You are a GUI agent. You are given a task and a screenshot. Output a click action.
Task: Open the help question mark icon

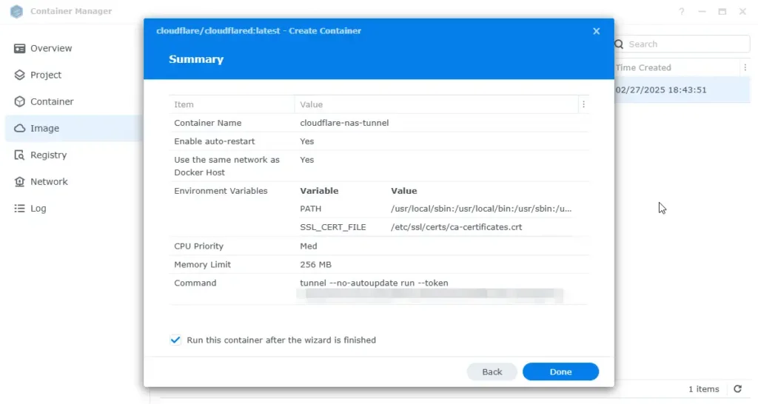pos(682,11)
